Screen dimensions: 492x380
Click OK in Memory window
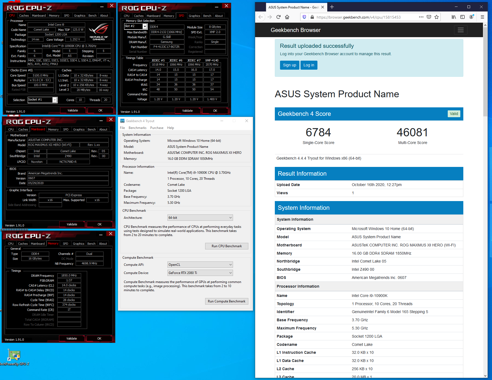(x=99, y=338)
